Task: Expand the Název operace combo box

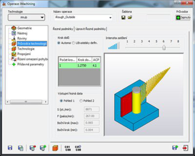Action: pyautogui.click(x=110, y=18)
